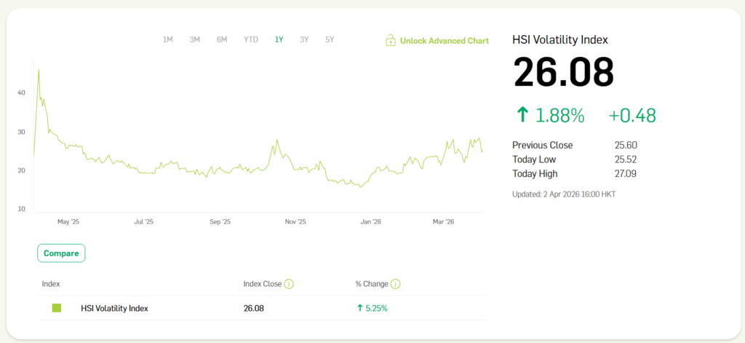
Task: Click the lock icon beside Unlock Advanced Chart
Action: pyautogui.click(x=391, y=41)
